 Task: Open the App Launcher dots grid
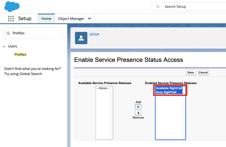(11, 18)
